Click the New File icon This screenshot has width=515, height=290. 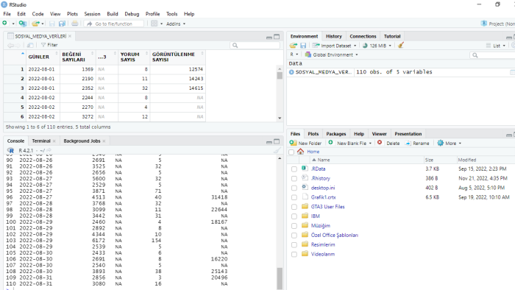coord(4,24)
